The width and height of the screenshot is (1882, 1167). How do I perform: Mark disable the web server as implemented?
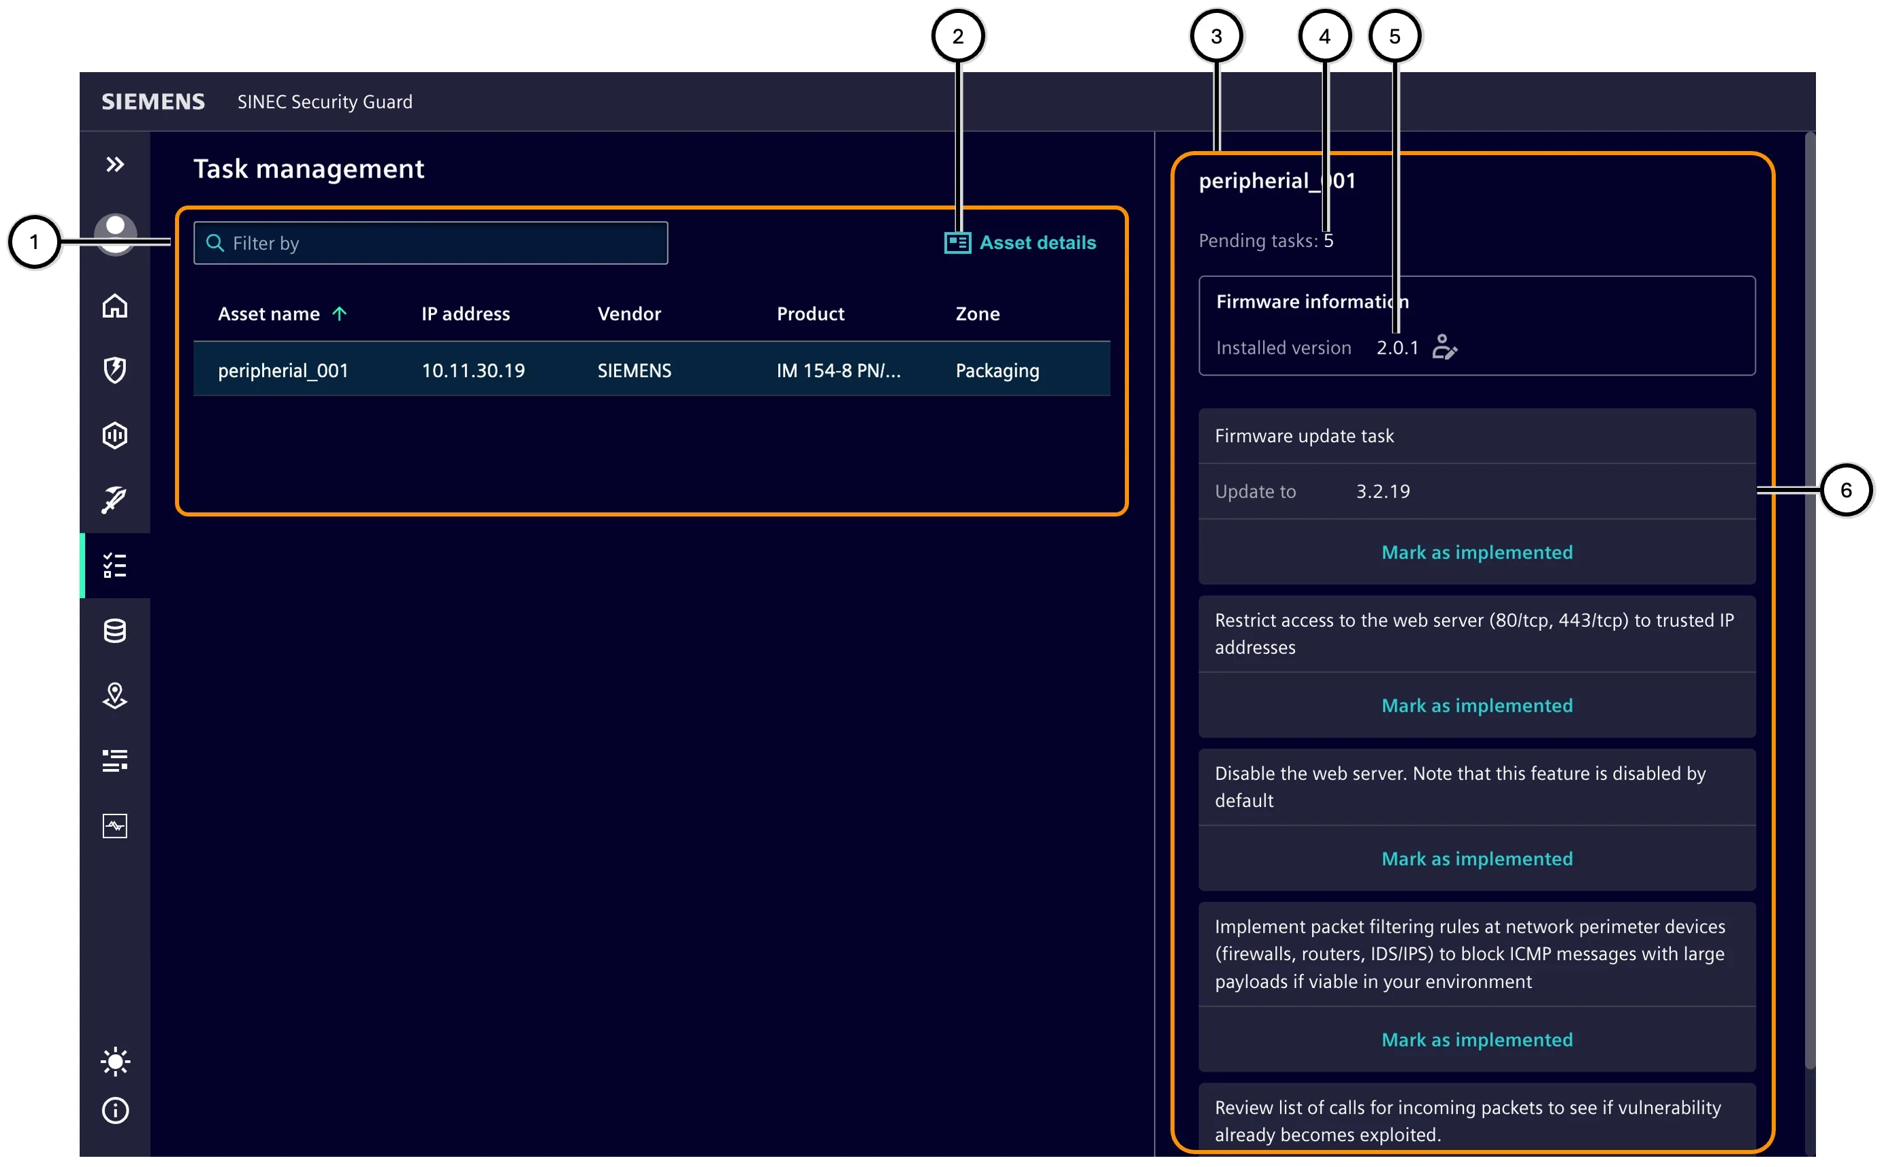(1477, 859)
